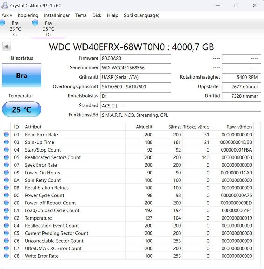The width and height of the screenshot is (264, 269).
Task: Click the Raw-värden column header
Action: [232, 127]
